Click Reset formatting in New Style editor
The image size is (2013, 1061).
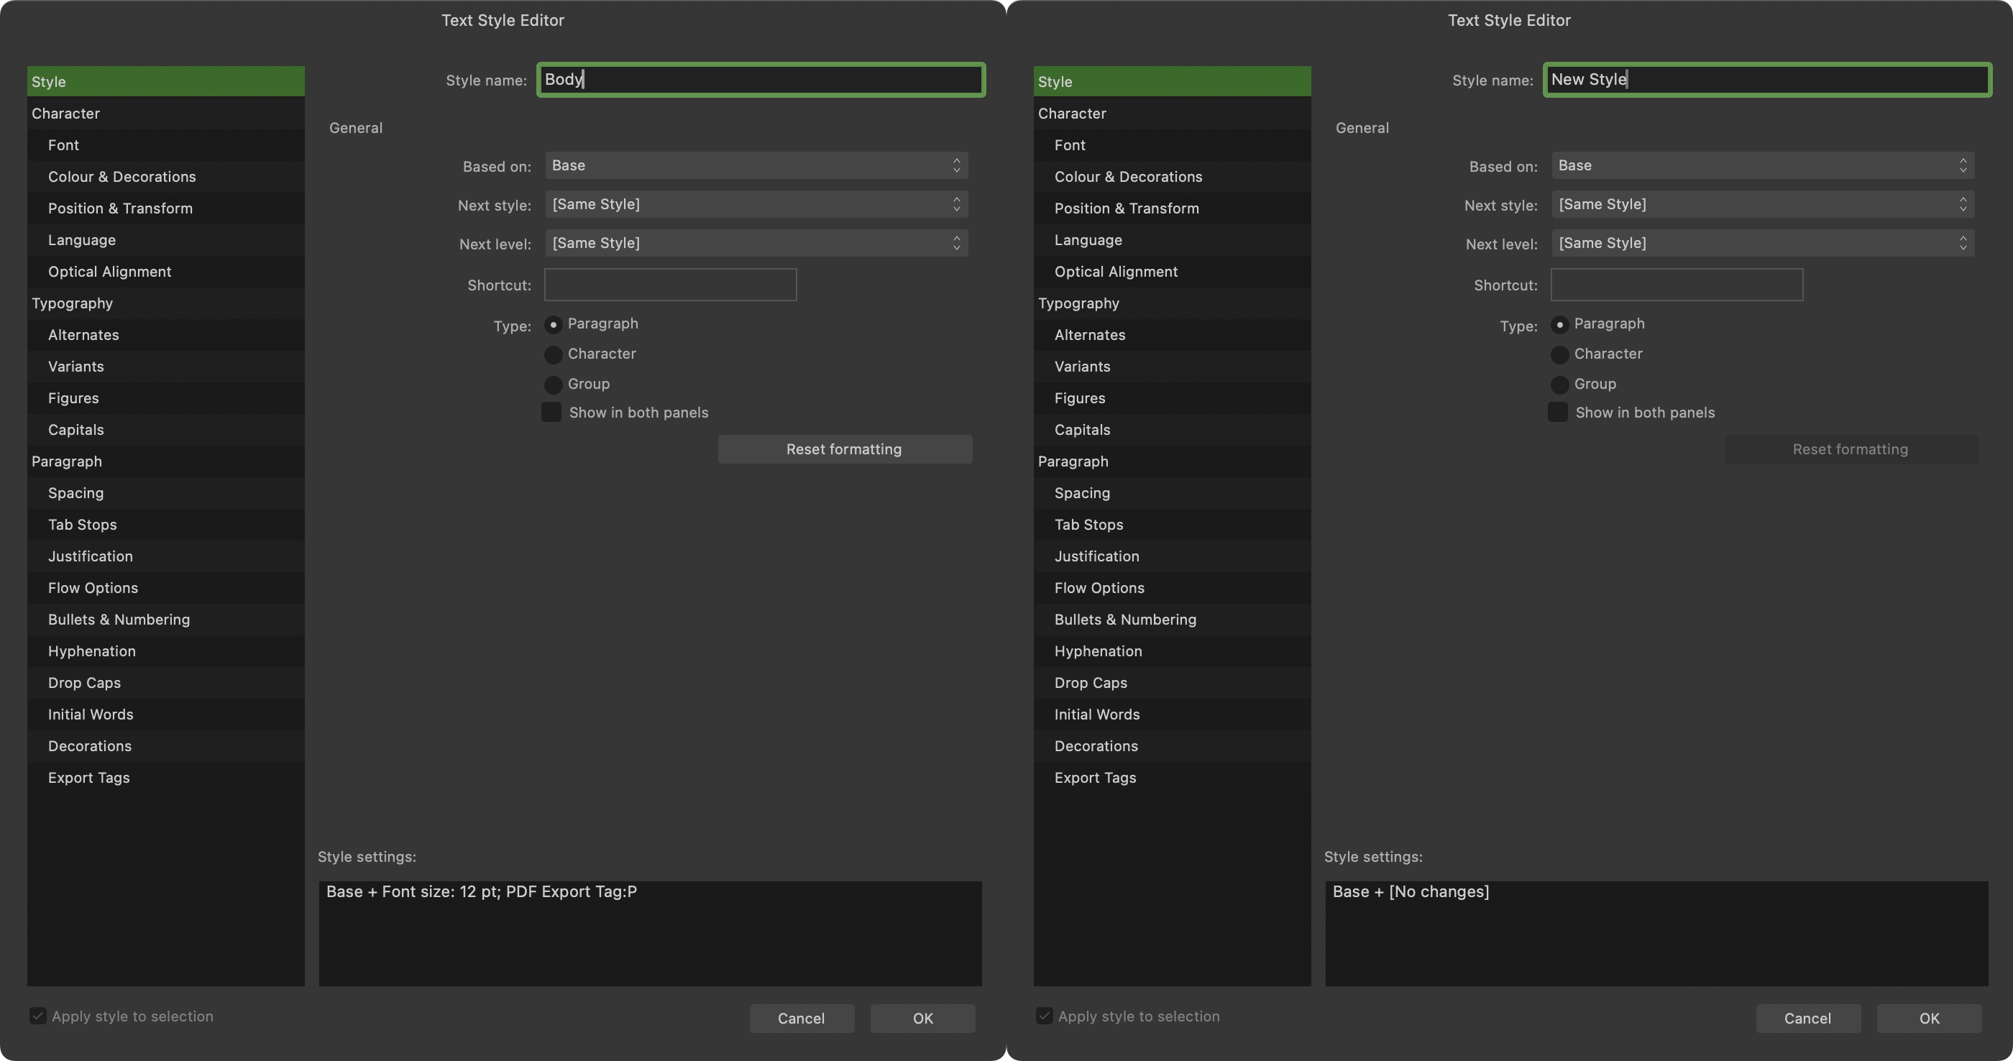1851,449
